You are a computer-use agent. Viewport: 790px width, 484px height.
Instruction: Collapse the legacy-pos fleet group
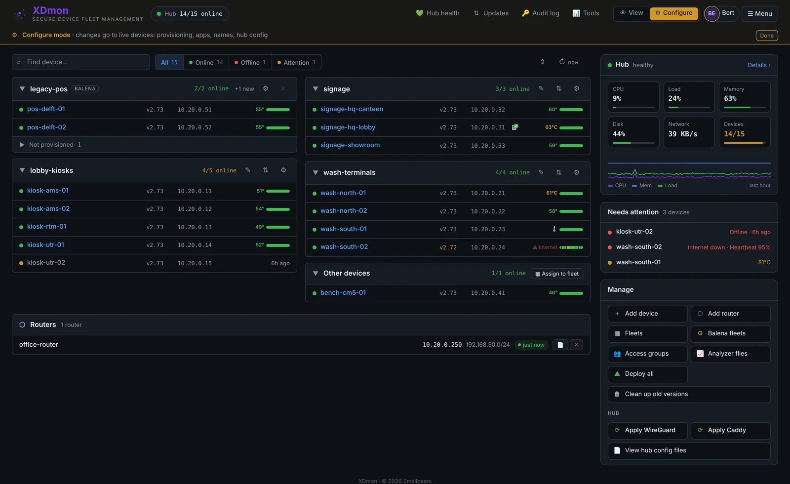(22, 89)
